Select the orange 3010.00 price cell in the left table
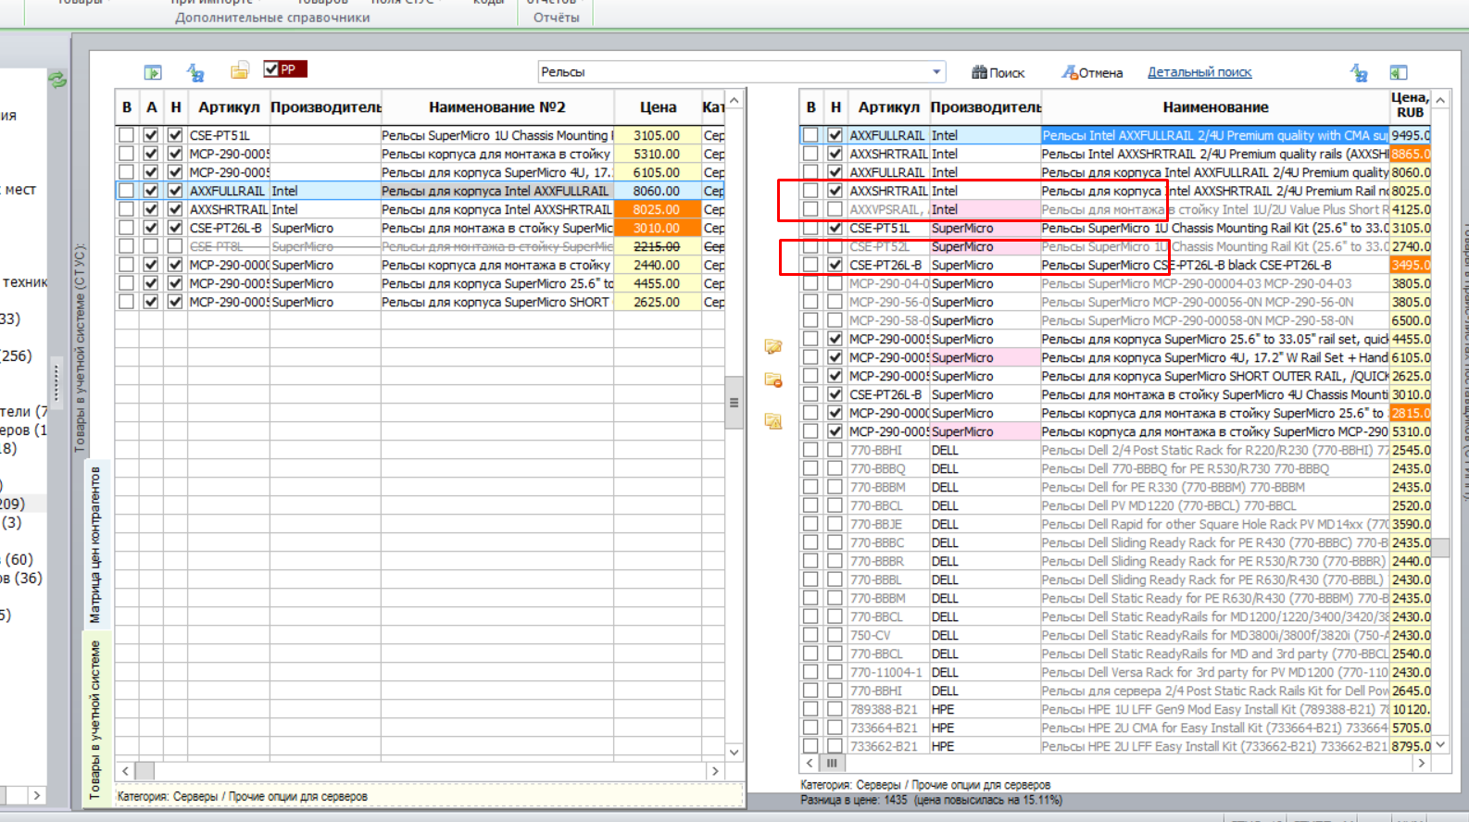Screen dimensions: 1469x822 pos(658,228)
